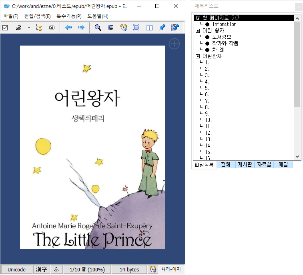Go to next page with right arrow

[x=81, y=28]
